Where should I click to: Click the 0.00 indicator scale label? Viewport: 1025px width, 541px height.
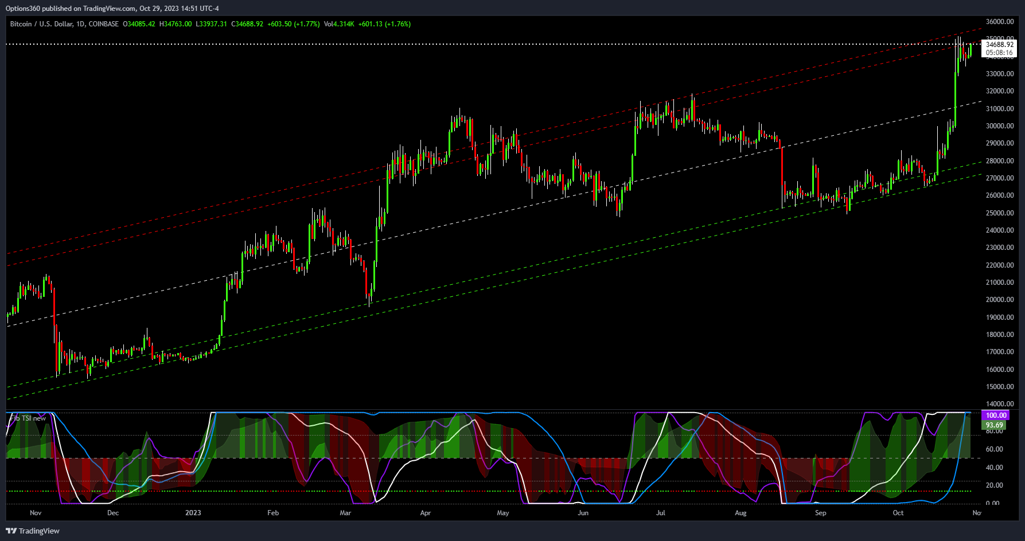(992, 503)
